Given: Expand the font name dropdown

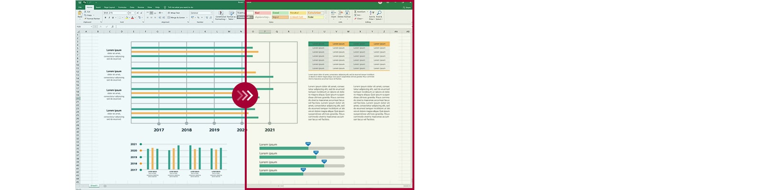Looking at the screenshot, I should click(126, 13).
